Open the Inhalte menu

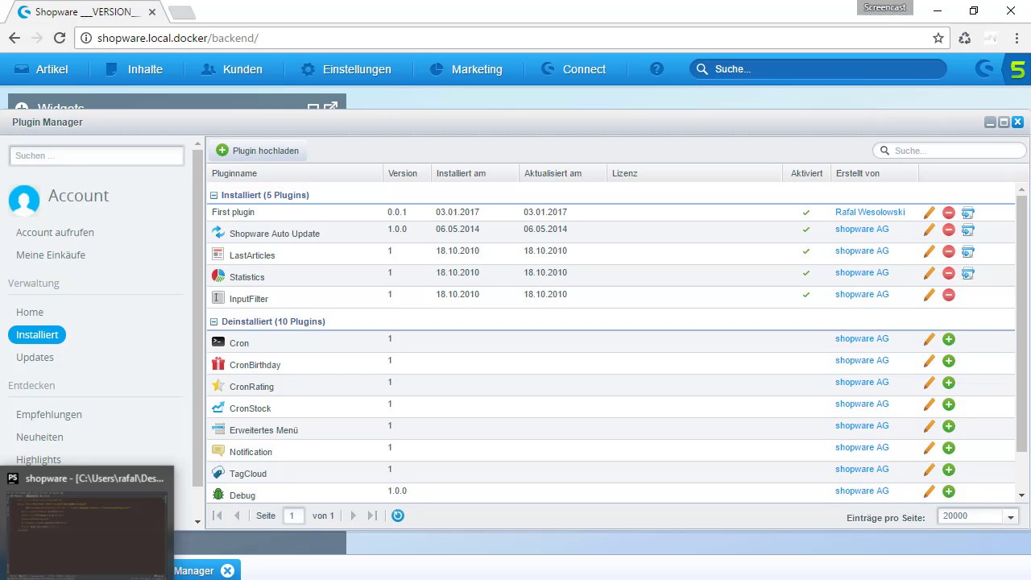(135, 69)
